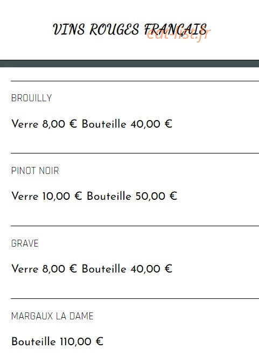Click the Brouilly Bouteille 40,00 € price
The image size is (259, 356).
tap(127, 124)
